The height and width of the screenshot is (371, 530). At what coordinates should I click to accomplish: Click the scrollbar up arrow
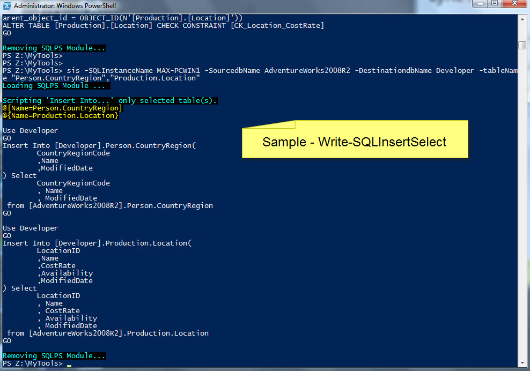[522, 19]
